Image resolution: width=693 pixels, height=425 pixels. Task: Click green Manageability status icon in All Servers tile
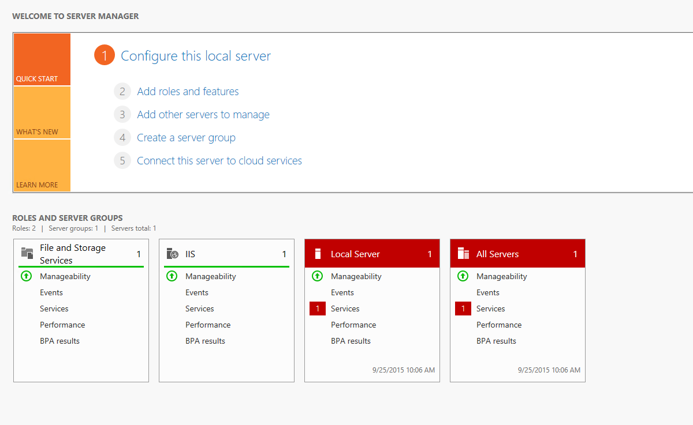tap(463, 276)
